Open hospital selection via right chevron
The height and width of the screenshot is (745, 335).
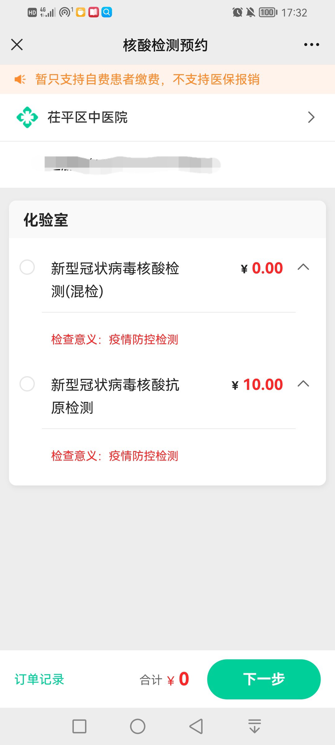tap(311, 117)
